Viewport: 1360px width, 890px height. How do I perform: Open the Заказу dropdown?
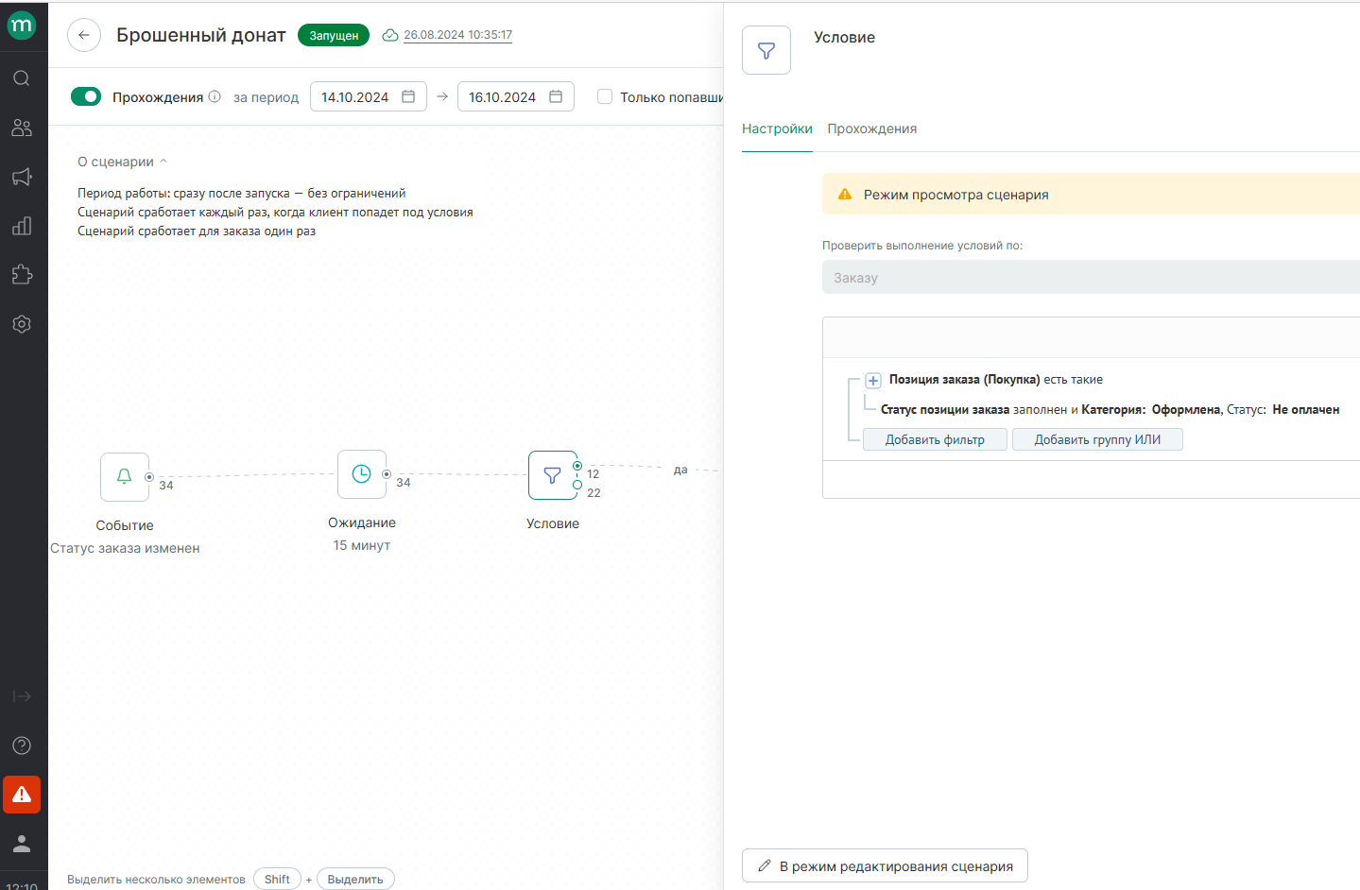(x=1091, y=277)
